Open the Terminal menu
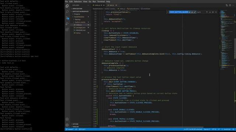Viewport: 236px width, 132px height. (x=101, y=1)
